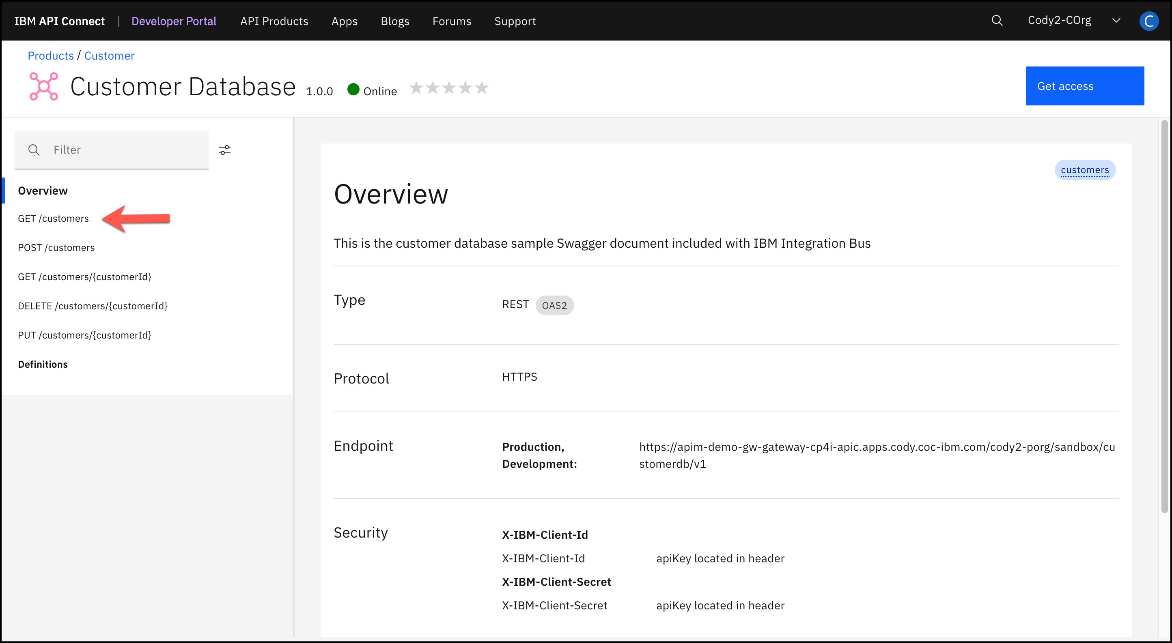Viewport: 1172px width, 643px height.
Task: Click the Customer Database API logo icon
Action: point(44,86)
